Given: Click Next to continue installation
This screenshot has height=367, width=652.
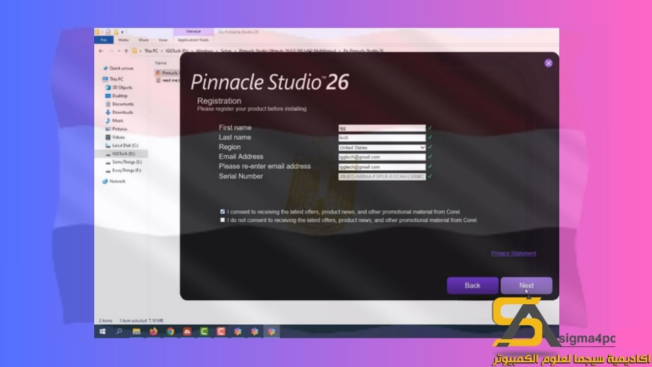Looking at the screenshot, I should tap(526, 285).
